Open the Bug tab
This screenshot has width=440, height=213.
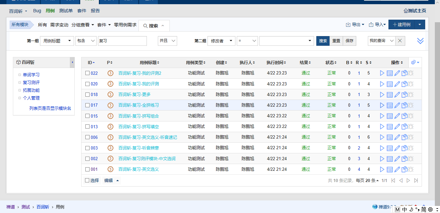point(37,11)
